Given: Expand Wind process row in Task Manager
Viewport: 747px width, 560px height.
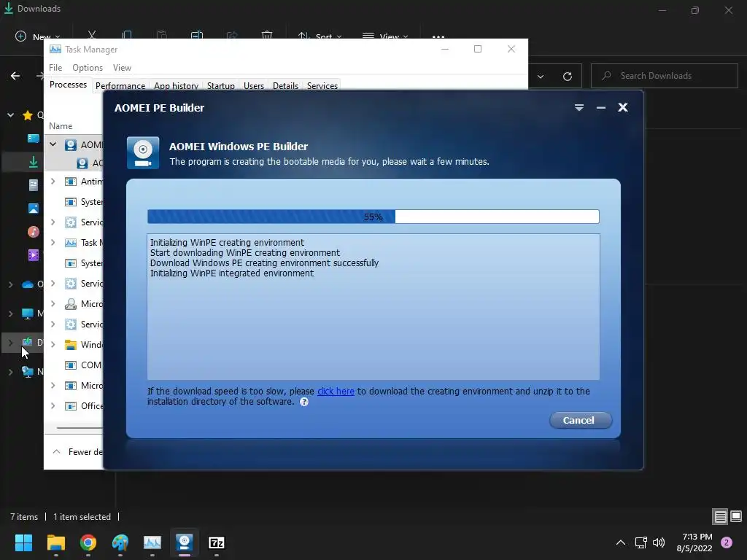Looking at the screenshot, I should [53, 344].
